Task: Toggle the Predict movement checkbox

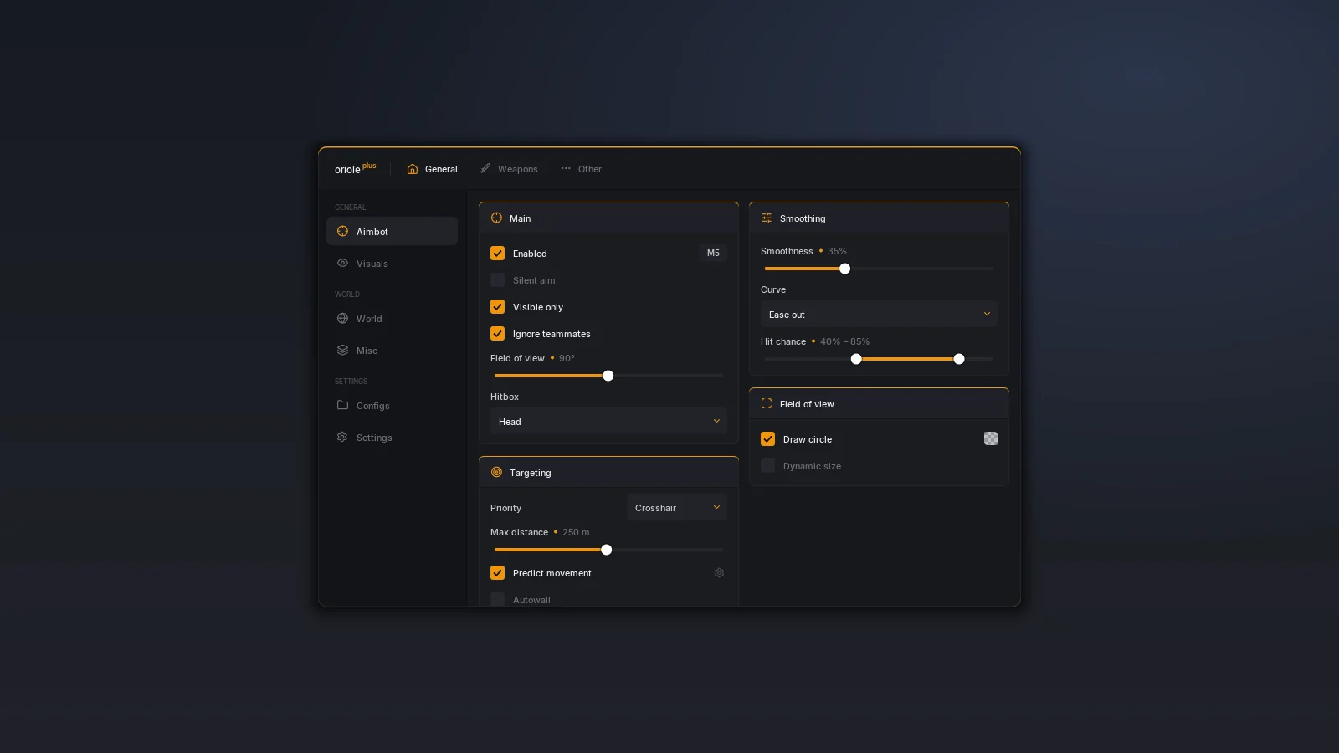Action: [497, 572]
